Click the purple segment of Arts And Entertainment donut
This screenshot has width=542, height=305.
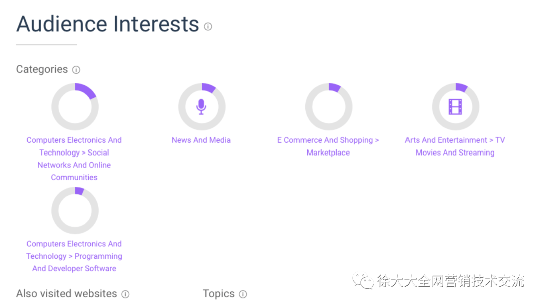point(462,87)
